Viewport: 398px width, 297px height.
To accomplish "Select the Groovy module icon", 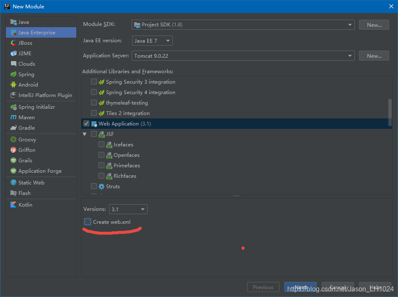I will point(14,139).
